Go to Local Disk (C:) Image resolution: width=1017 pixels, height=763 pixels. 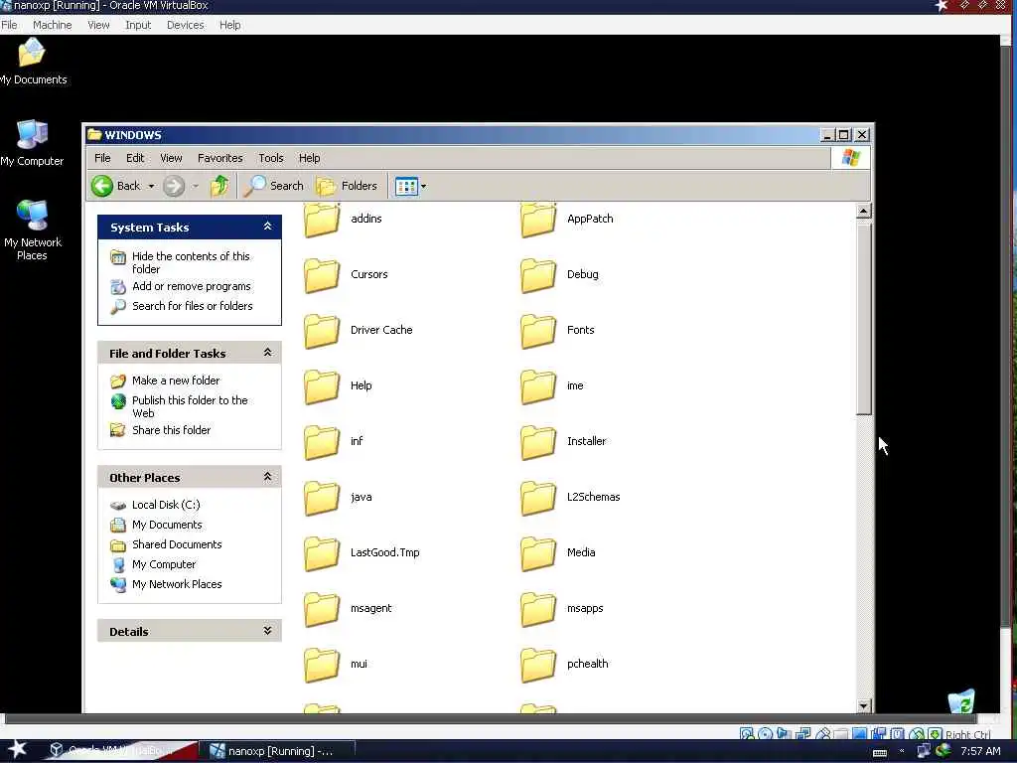pyautogui.click(x=166, y=505)
